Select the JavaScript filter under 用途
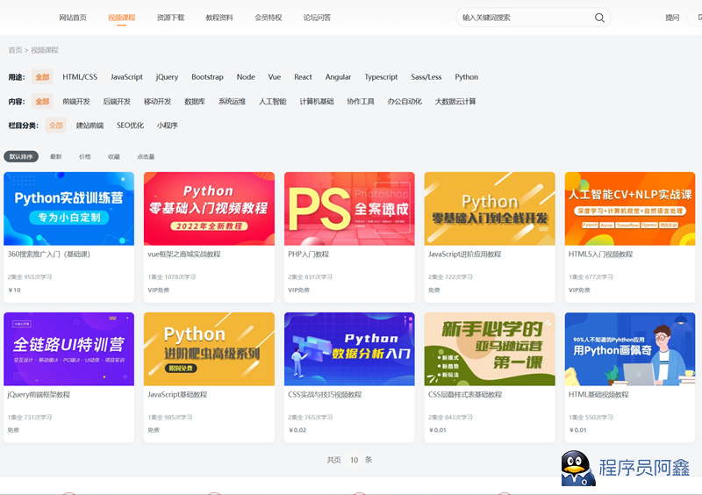The image size is (702, 495). click(126, 77)
